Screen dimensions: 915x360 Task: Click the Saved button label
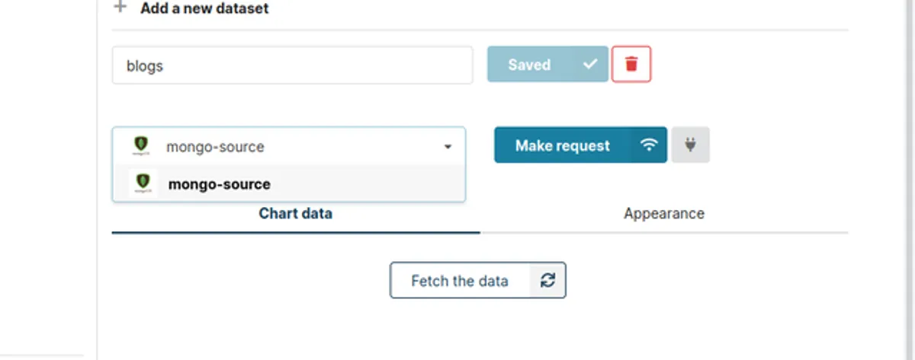529,65
